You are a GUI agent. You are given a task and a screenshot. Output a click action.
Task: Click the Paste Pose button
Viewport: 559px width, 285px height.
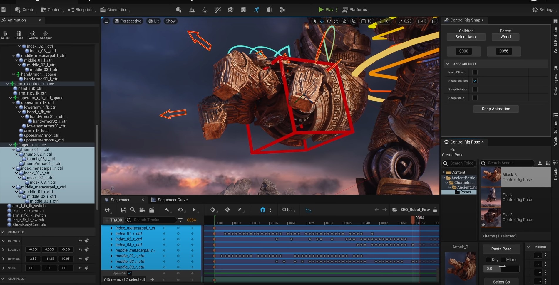click(x=501, y=249)
